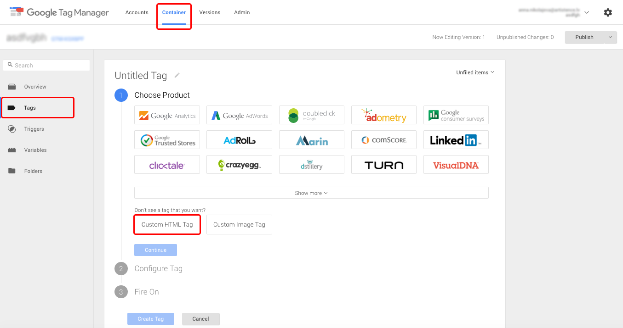The height and width of the screenshot is (328, 623).
Task: Choose the DoubleClick product tile
Action: pyautogui.click(x=312, y=115)
